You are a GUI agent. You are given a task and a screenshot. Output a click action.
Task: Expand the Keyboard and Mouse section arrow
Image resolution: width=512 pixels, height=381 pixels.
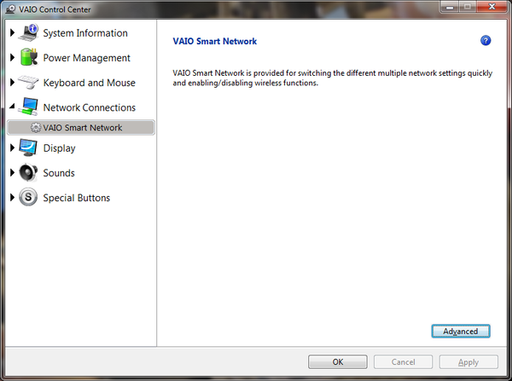[x=12, y=83]
